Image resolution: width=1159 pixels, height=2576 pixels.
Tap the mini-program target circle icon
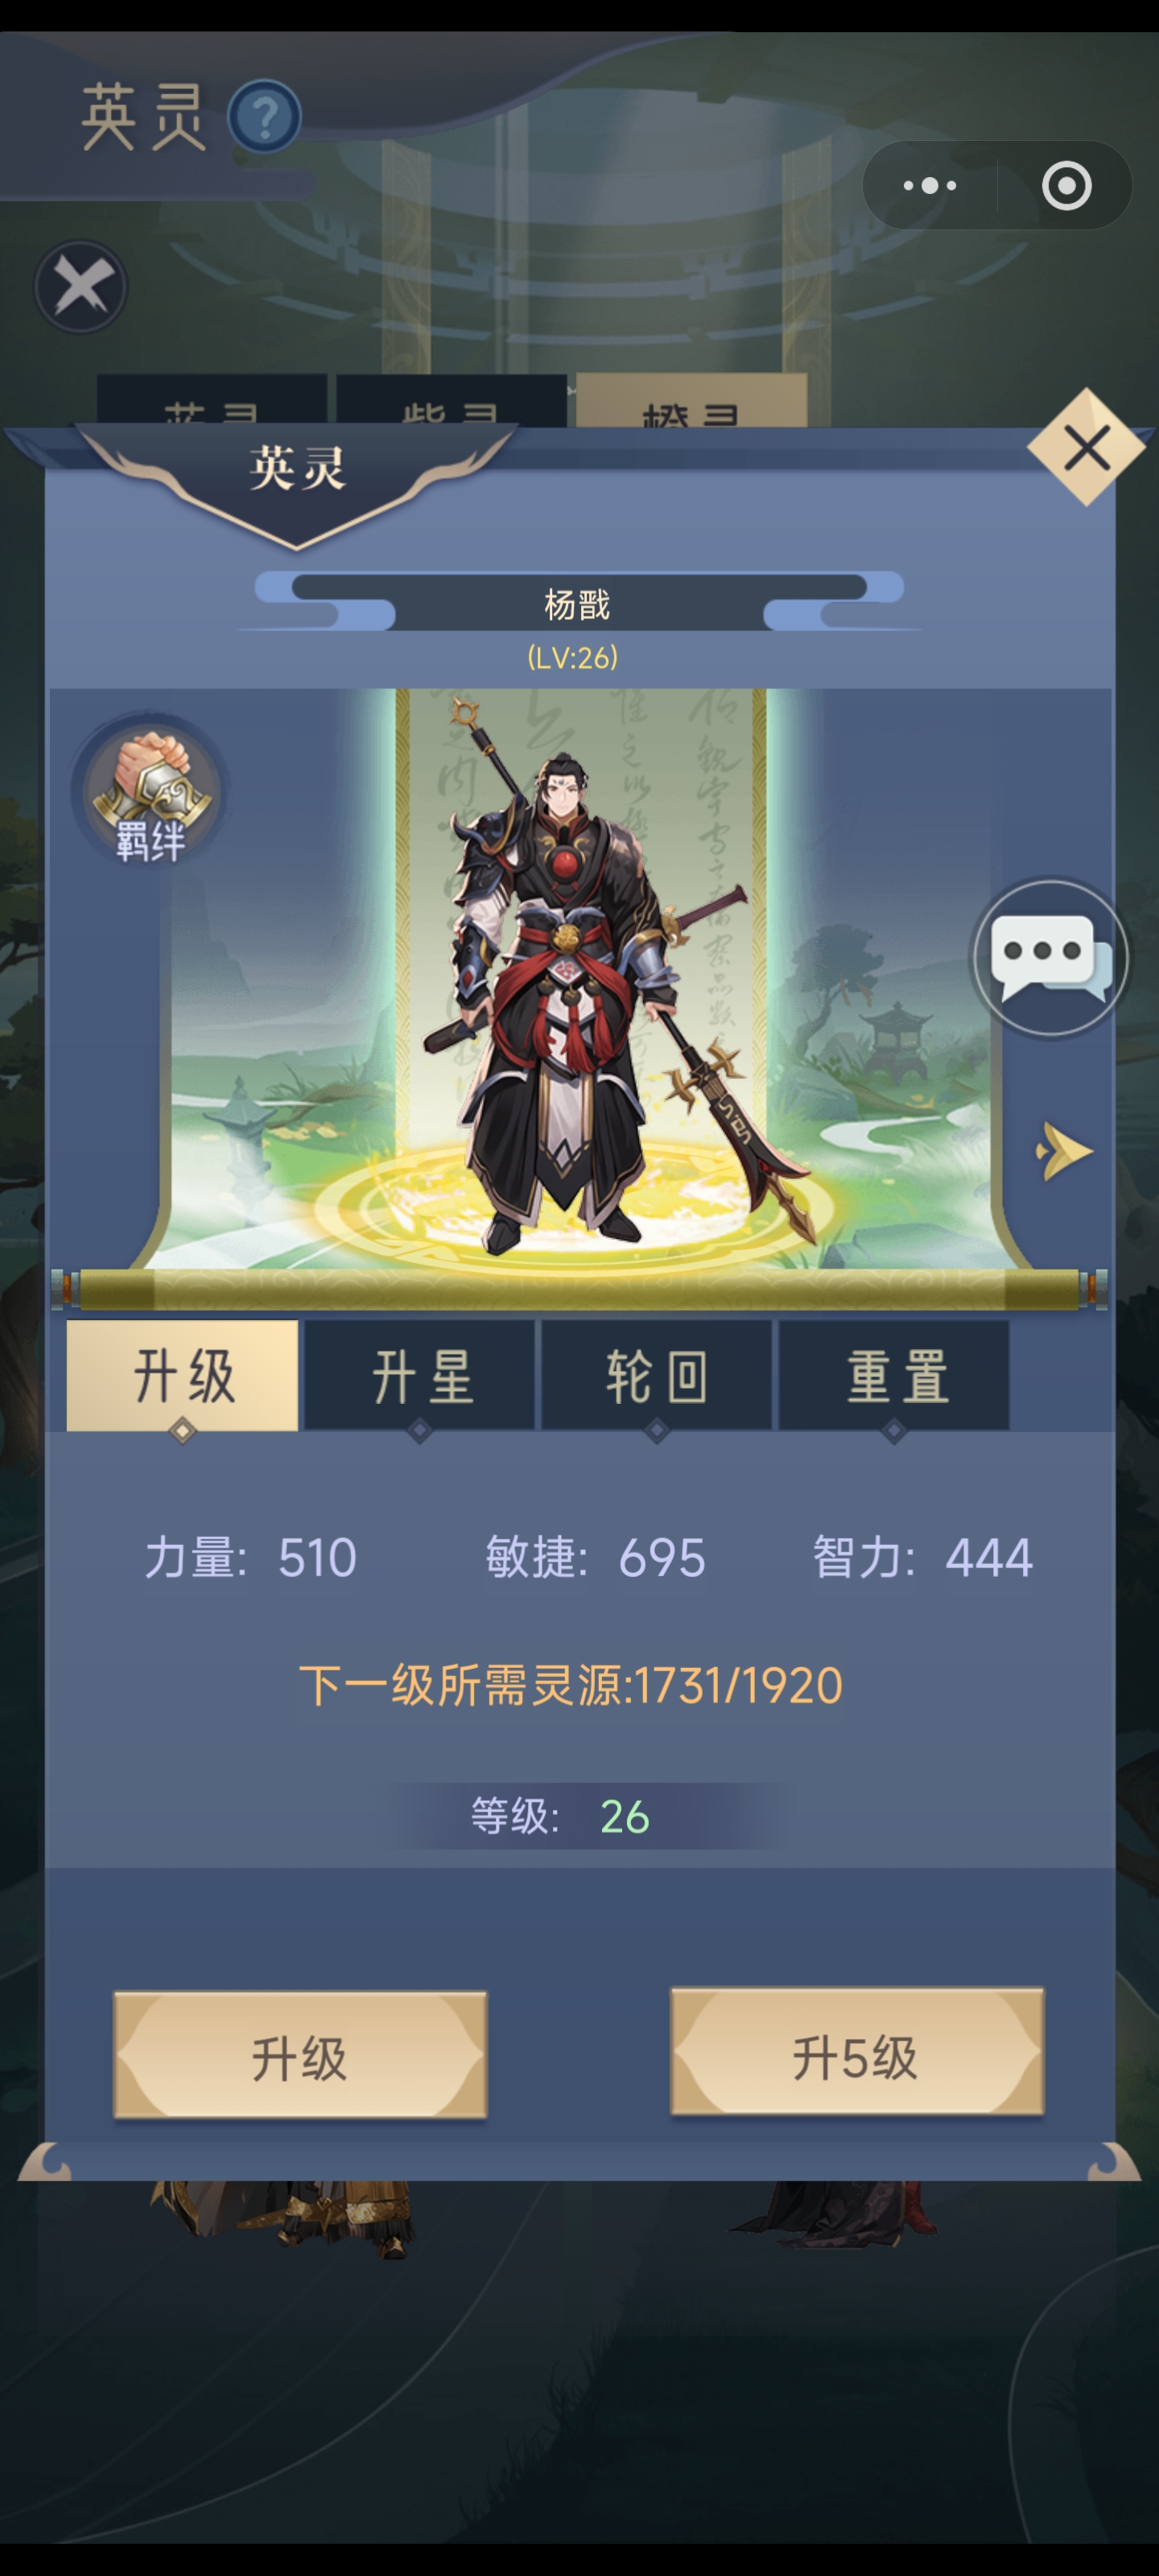pyautogui.click(x=1066, y=185)
